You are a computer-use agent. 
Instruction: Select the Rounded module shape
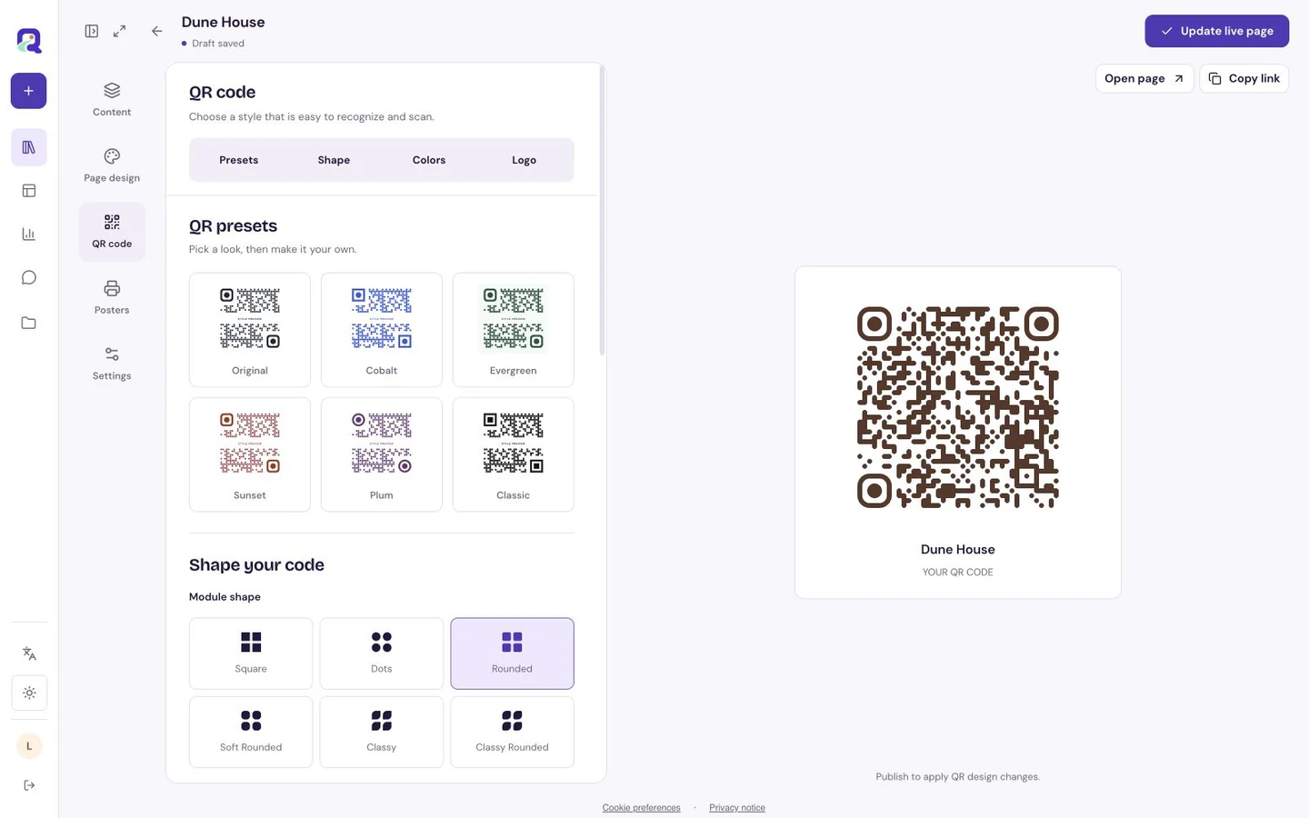pyautogui.click(x=513, y=653)
